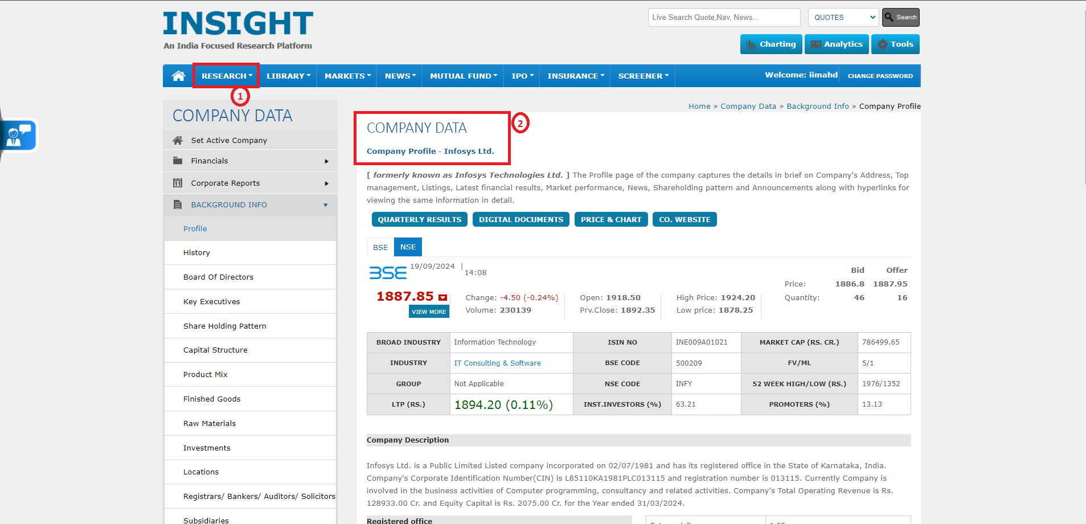
Task: Expand the Corporate Reports sidebar section
Action: pyautogui.click(x=250, y=183)
